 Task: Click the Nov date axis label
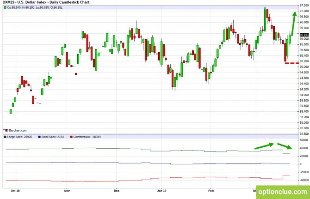coord(67,191)
